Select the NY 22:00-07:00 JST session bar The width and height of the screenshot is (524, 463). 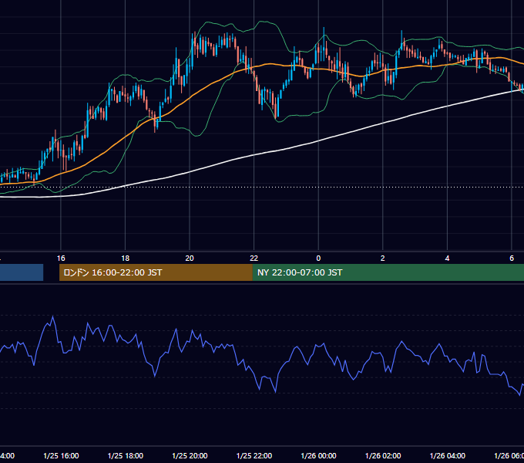(388, 272)
